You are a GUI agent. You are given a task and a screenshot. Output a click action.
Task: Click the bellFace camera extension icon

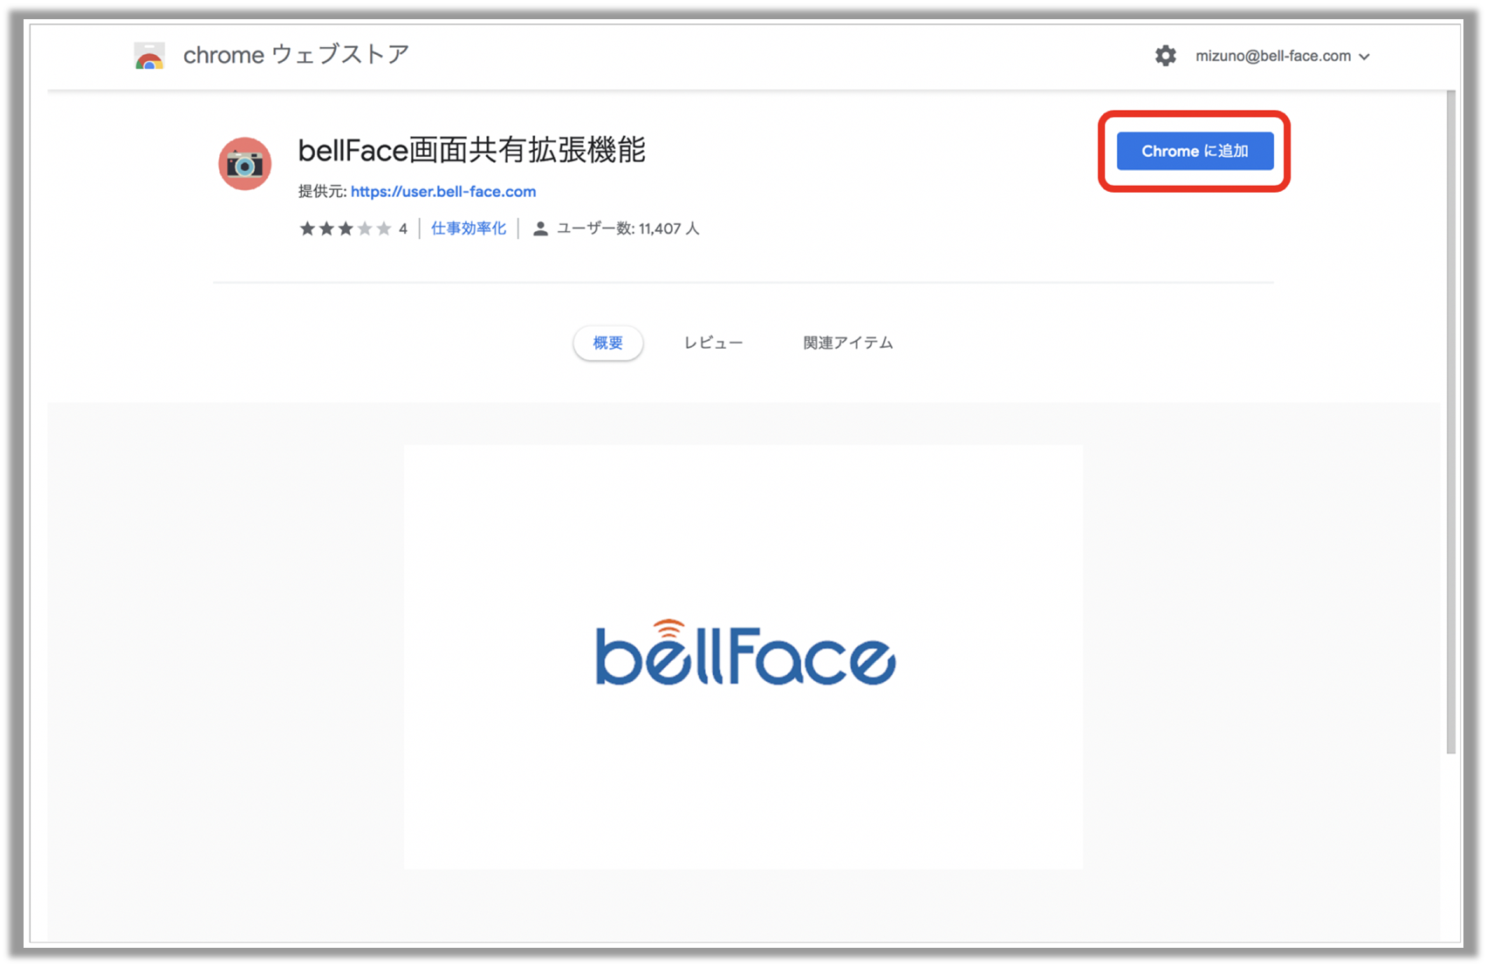pyautogui.click(x=244, y=163)
